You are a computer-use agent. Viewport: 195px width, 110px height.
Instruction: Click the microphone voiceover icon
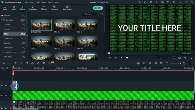(150, 63)
